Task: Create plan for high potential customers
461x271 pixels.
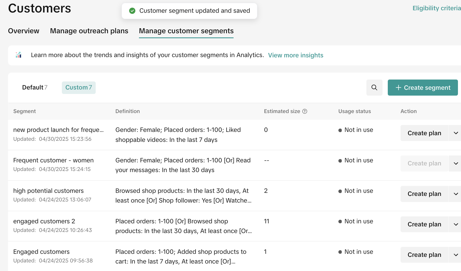Action: tap(424, 194)
